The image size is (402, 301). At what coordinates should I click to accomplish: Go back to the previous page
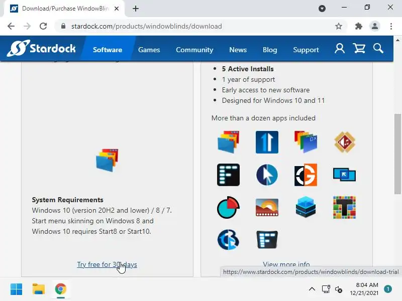pos(11,26)
